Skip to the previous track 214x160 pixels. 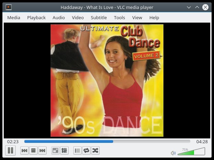(x=24, y=150)
